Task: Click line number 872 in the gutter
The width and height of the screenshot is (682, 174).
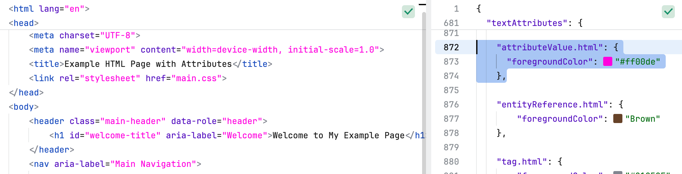Action: coord(451,47)
